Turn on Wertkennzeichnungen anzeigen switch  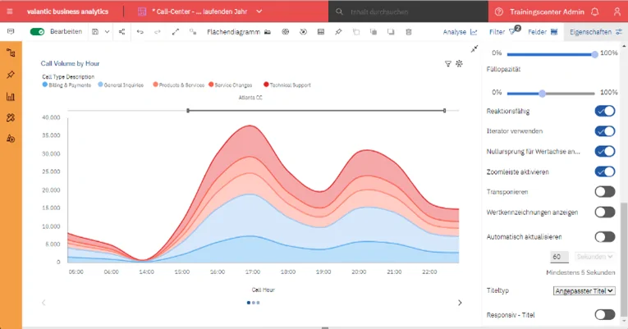604,212
